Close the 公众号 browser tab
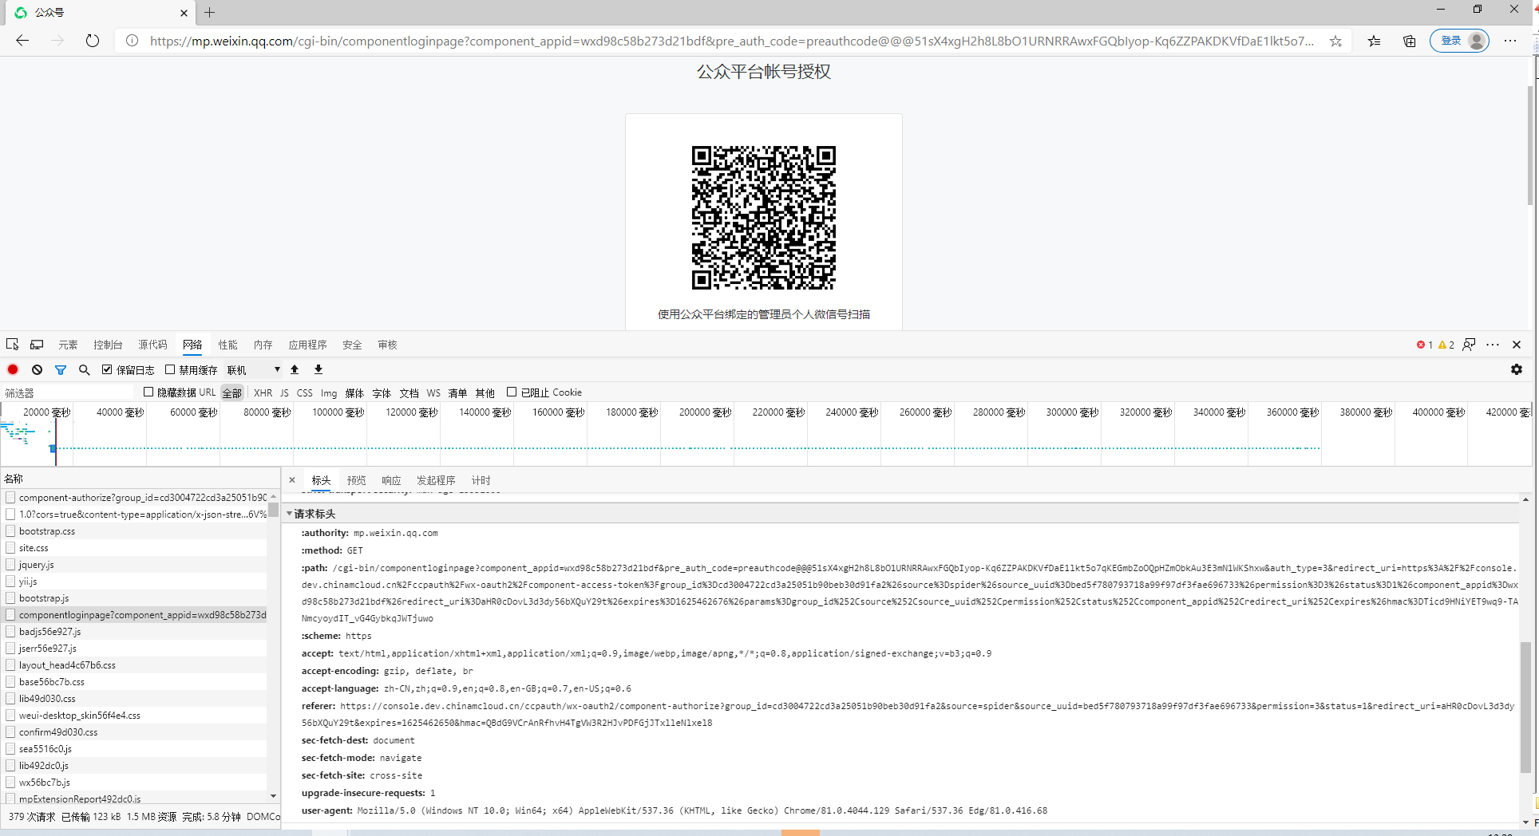The image size is (1539, 836). [x=184, y=13]
